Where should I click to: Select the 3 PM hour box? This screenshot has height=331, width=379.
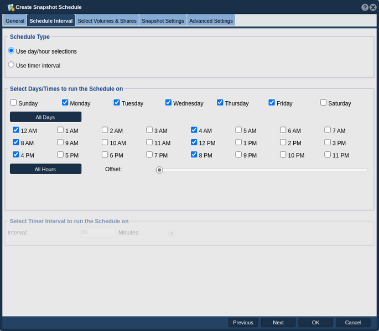[328, 142]
